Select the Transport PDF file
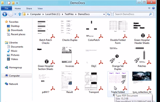 pos(94,83)
